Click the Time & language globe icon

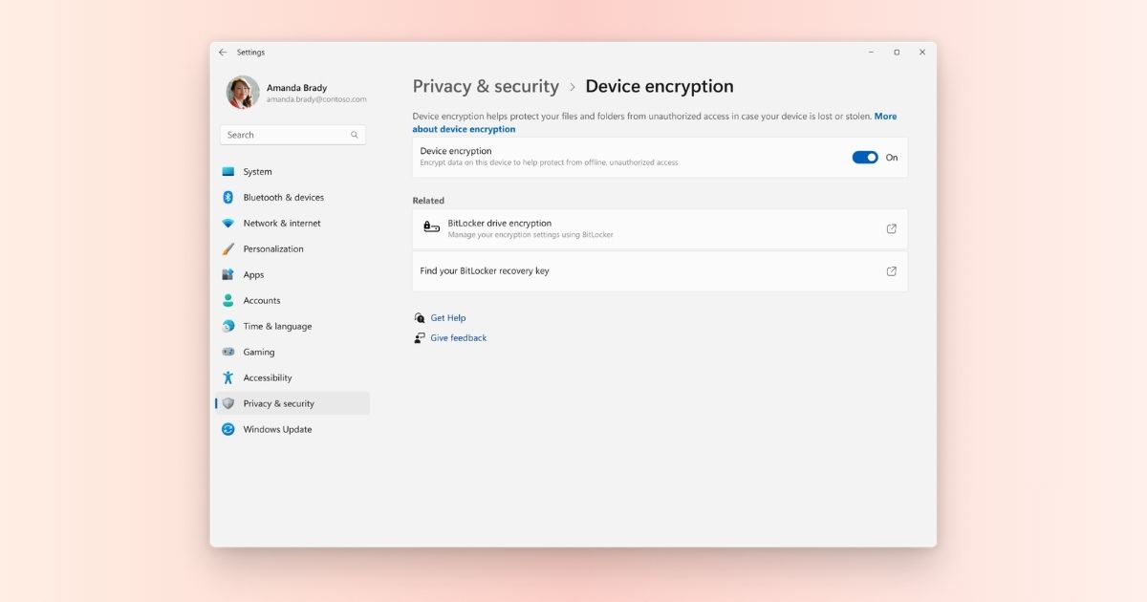pos(228,326)
